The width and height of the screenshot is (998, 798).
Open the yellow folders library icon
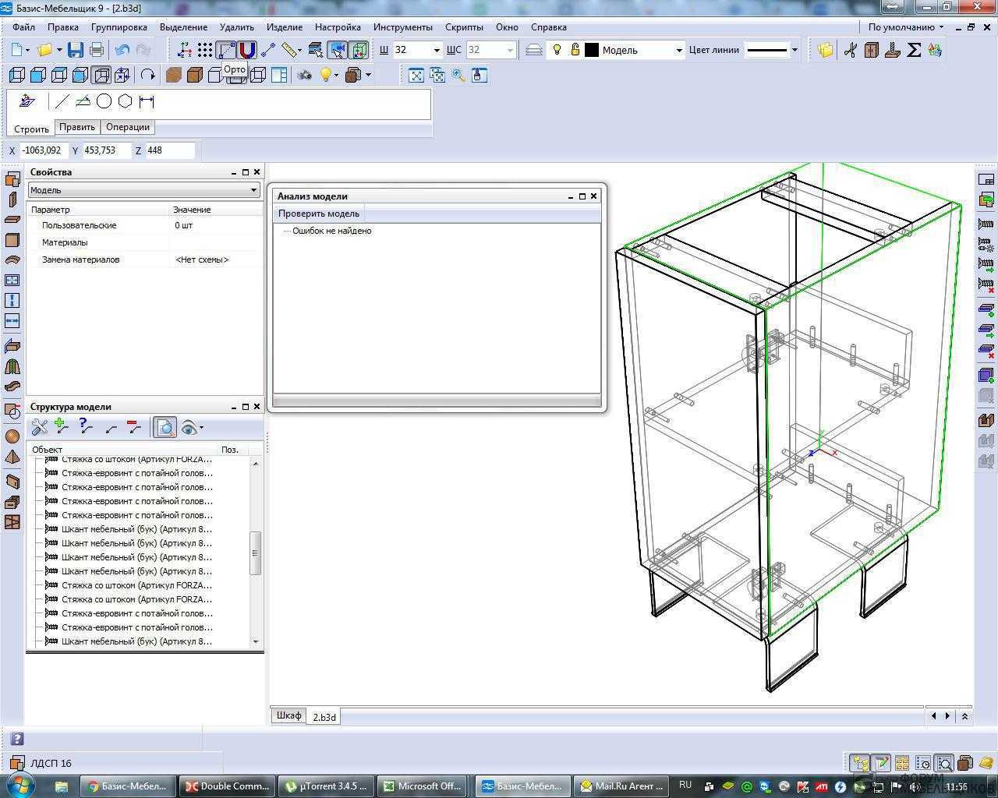tap(825, 50)
